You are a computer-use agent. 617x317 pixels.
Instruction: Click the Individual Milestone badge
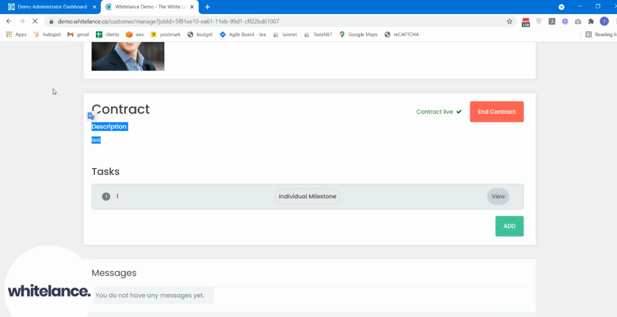(307, 197)
